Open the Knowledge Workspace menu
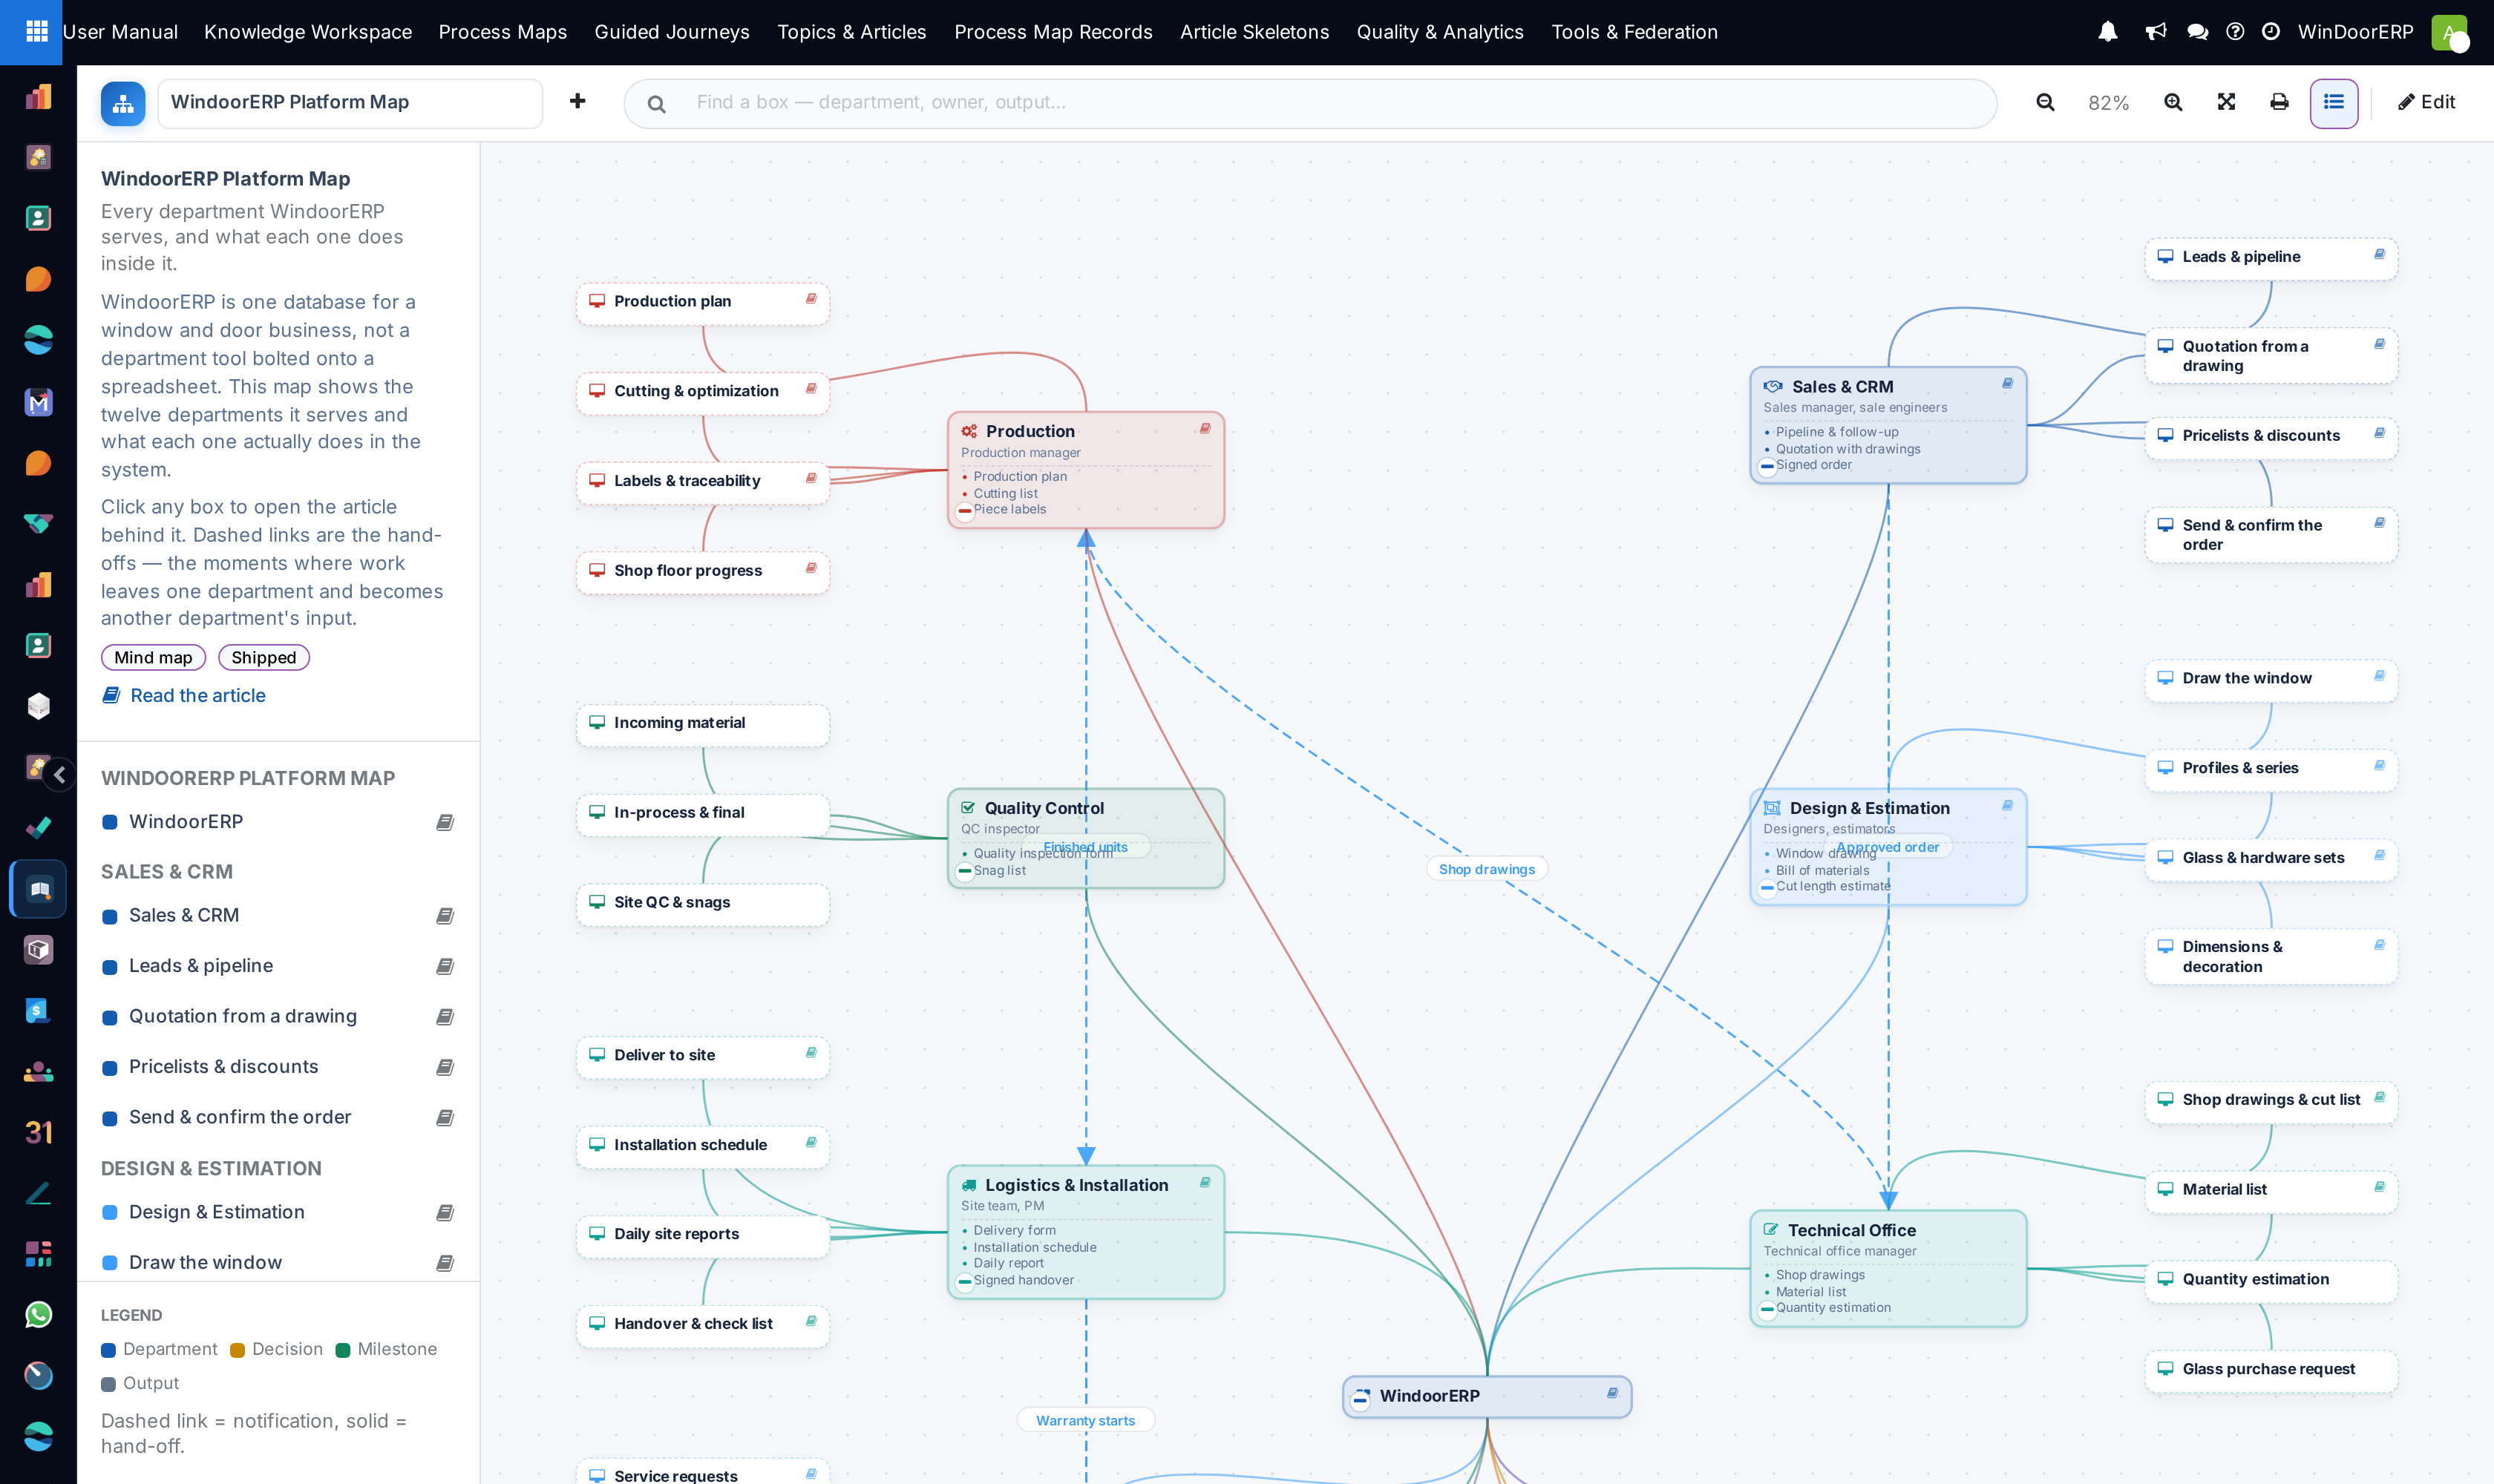This screenshot has height=1484, width=2494. [308, 32]
